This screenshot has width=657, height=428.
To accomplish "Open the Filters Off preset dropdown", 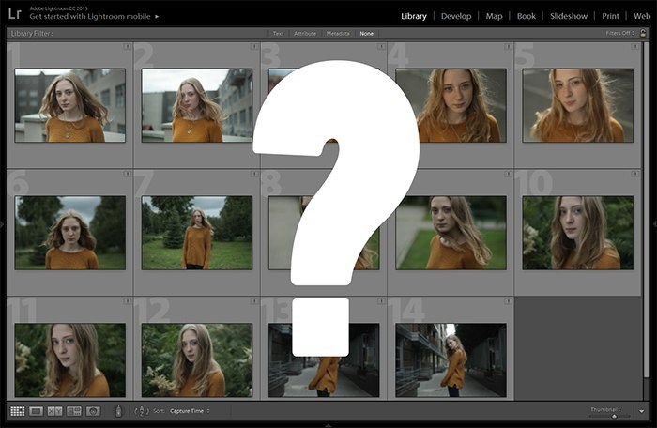I will tap(624, 34).
